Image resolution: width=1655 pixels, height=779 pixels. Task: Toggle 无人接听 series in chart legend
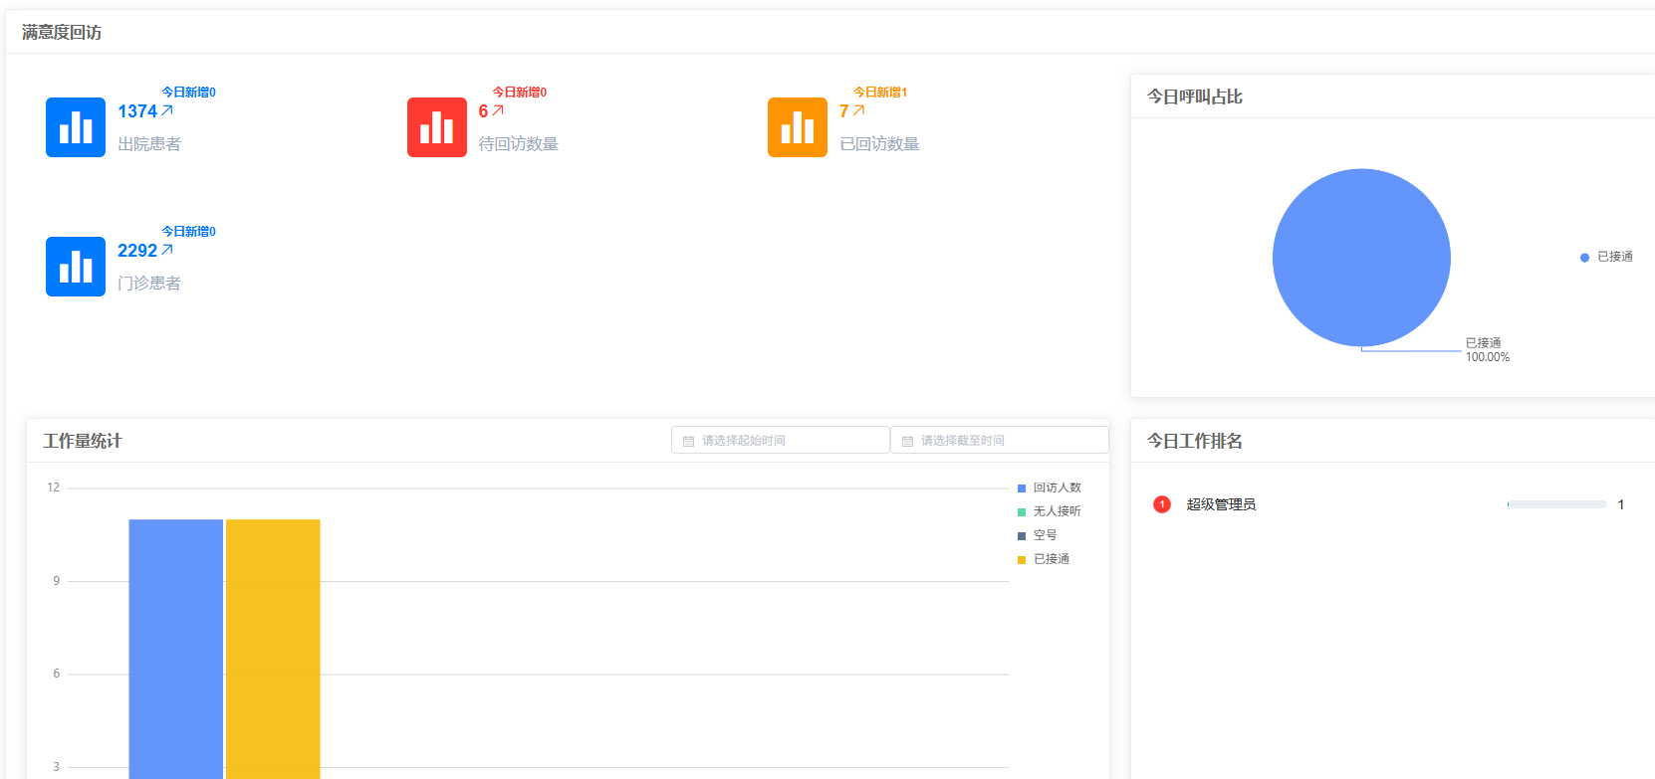(x=1049, y=511)
